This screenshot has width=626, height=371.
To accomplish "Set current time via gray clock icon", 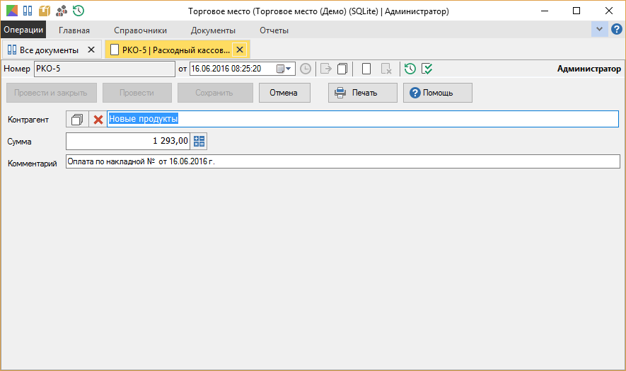I will click(306, 69).
